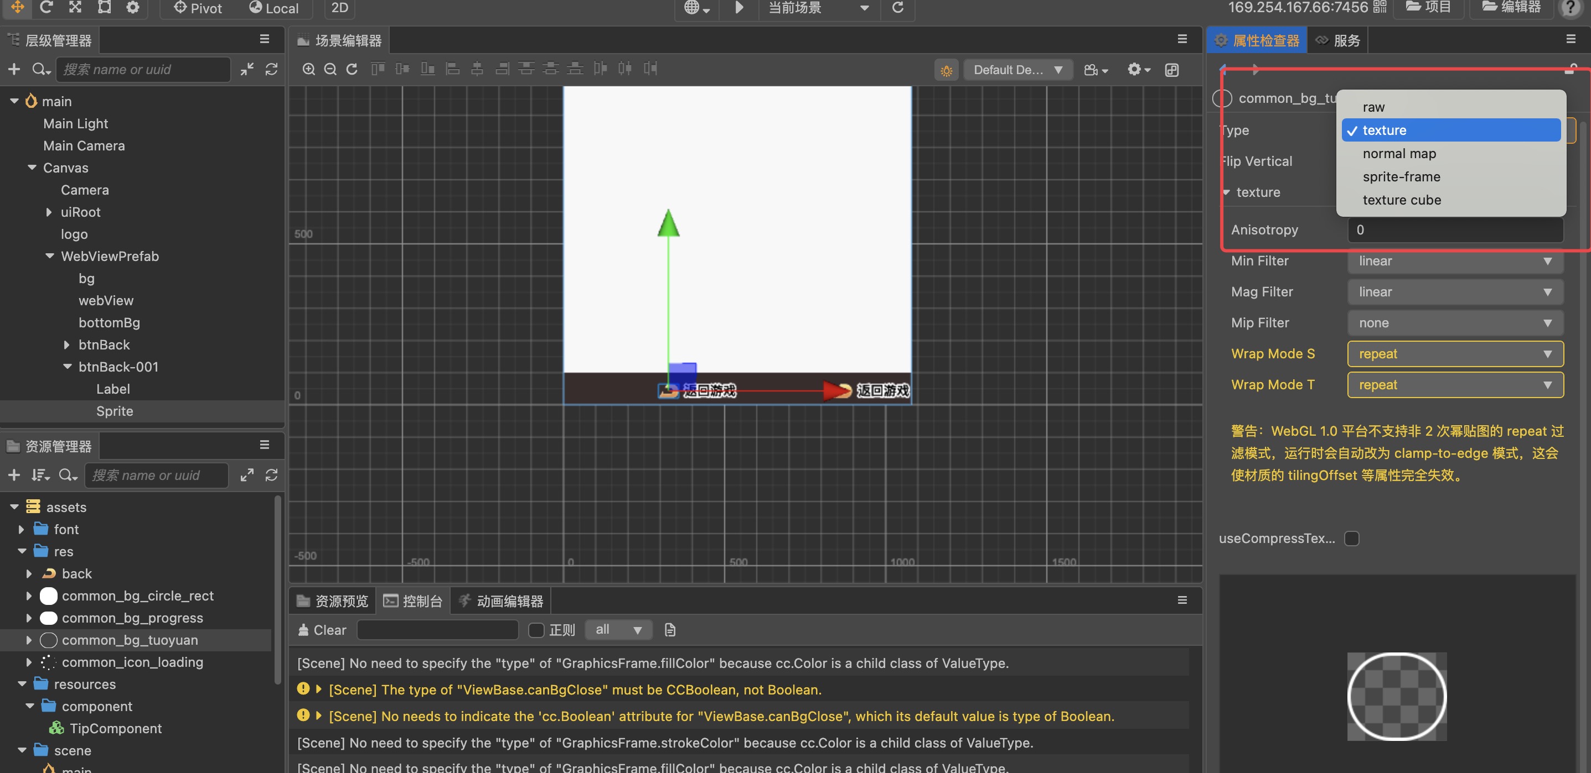Enable the useCompressTexture checkbox
This screenshot has height=773, width=1591.
coord(1352,539)
